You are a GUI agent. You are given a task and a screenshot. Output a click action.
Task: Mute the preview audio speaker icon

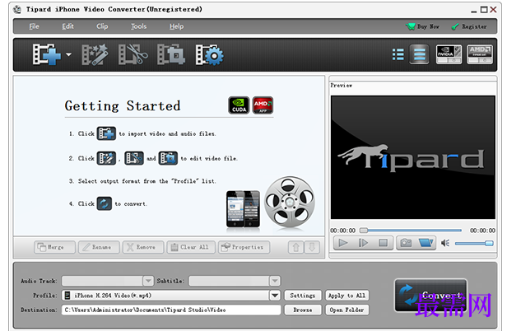tap(445, 243)
